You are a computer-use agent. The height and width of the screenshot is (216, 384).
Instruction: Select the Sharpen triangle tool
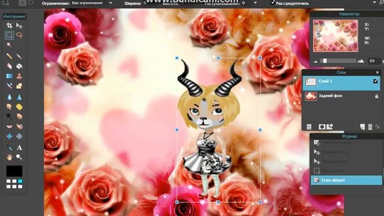tap(19, 97)
